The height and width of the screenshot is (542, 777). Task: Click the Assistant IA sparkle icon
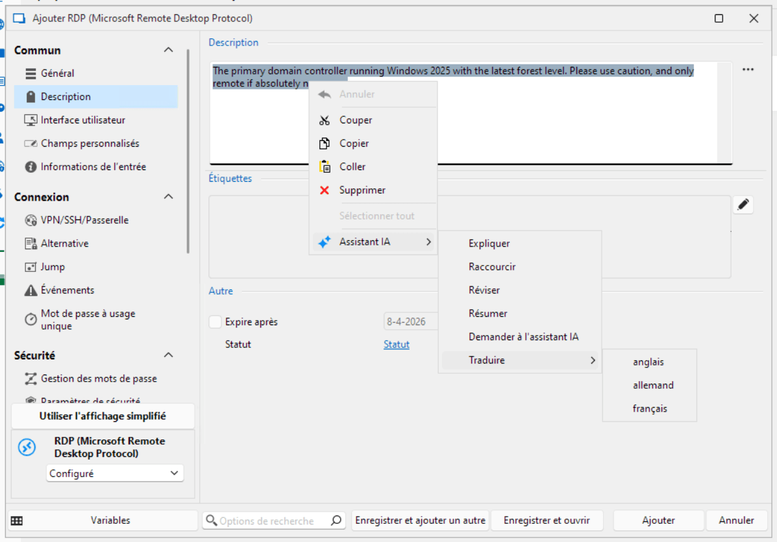(325, 242)
